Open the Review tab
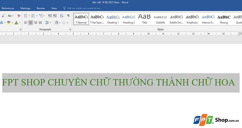 [41, 8]
